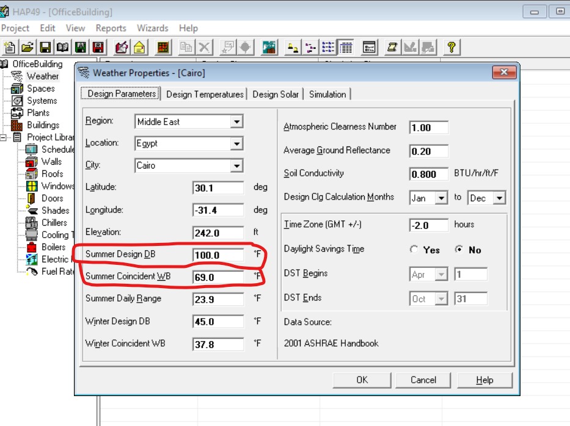Click the Help button in dialog

pyautogui.click(x=484, y=380)
